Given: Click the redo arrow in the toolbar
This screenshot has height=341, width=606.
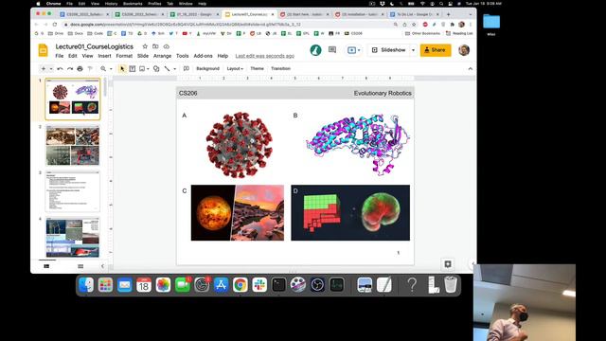Looking at the screenshot, I should 70,69.
